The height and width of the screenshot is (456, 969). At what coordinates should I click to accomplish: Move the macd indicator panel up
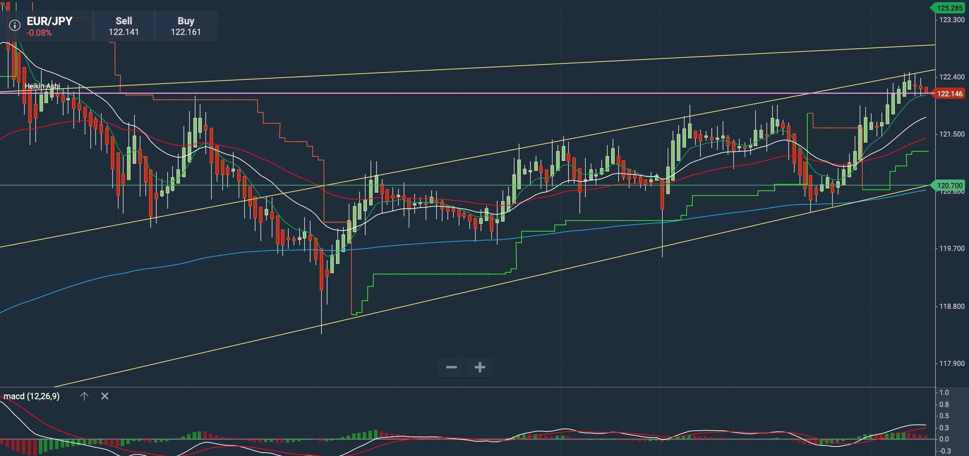click(84, 396)
